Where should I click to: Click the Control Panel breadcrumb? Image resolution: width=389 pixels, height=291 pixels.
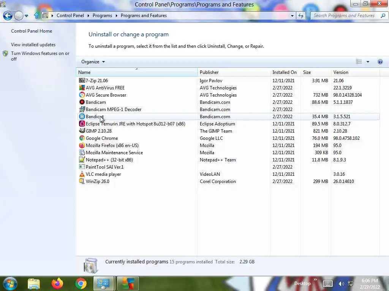tap(70, 16)
